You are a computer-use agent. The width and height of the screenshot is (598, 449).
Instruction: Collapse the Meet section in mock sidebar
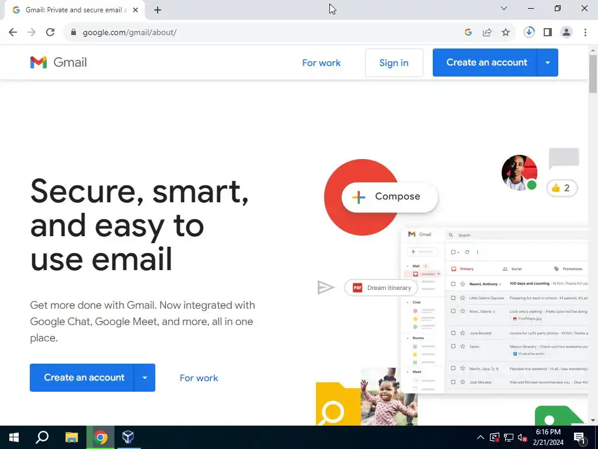pyautogui.click(x=407, y=372)
